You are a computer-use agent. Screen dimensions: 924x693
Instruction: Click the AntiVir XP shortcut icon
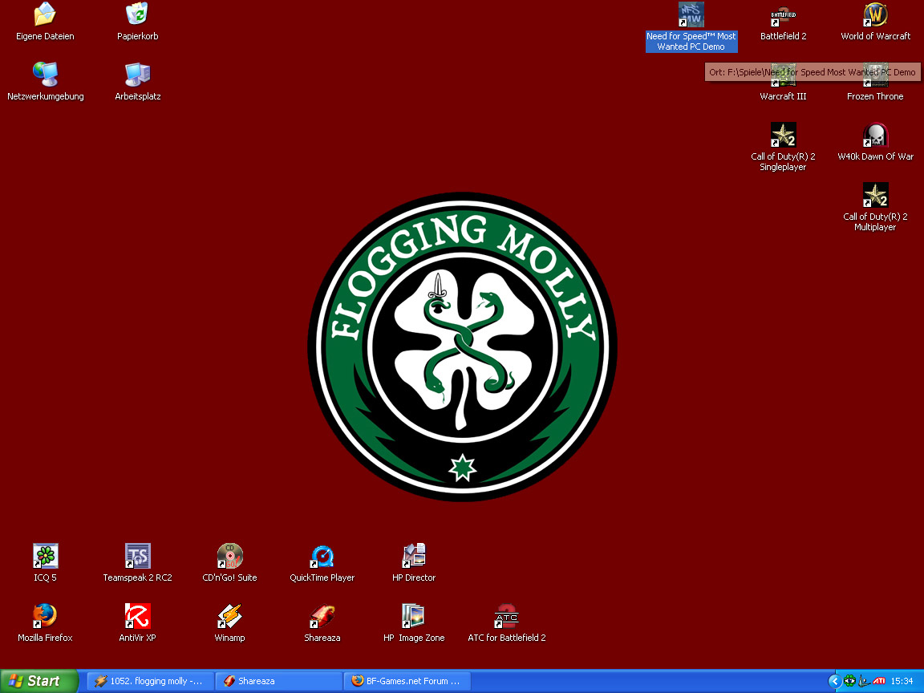click(x=137, y=616)
